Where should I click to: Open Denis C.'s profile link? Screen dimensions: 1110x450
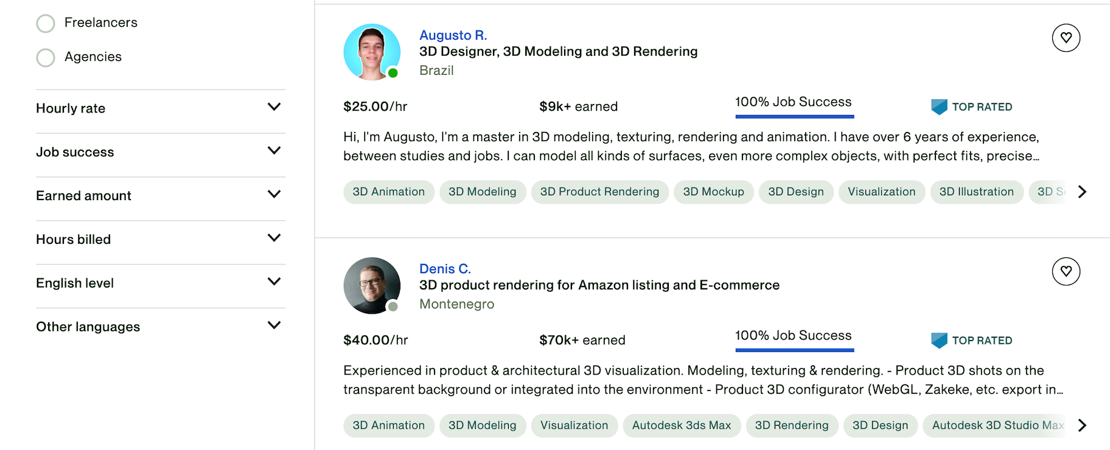click(x=445, y=269)
